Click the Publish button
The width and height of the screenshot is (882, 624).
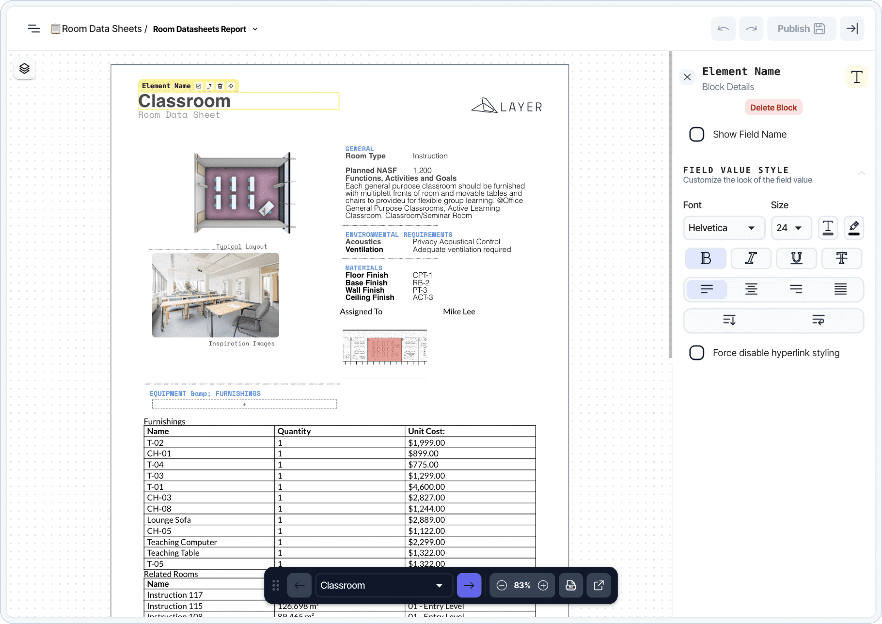pyautogui.click(x=801, y=29)
